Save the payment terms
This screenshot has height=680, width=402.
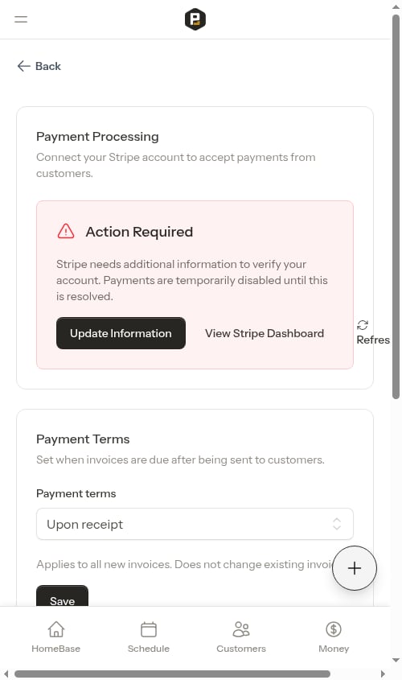63,596
